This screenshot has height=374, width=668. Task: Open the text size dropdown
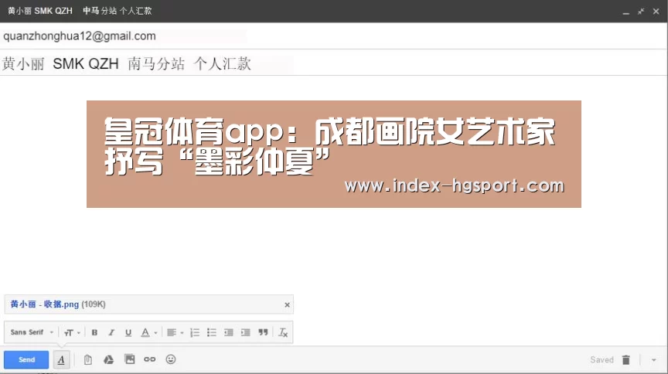point(72,333)
